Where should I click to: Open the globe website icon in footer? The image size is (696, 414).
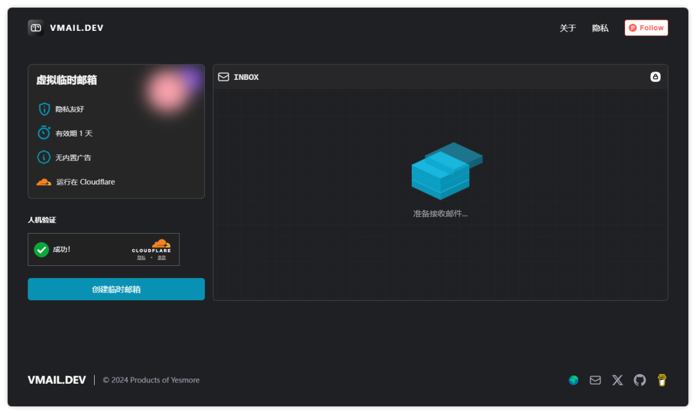[x=574, y=381]
